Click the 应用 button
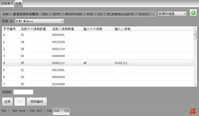 click(x=7, y=101)
